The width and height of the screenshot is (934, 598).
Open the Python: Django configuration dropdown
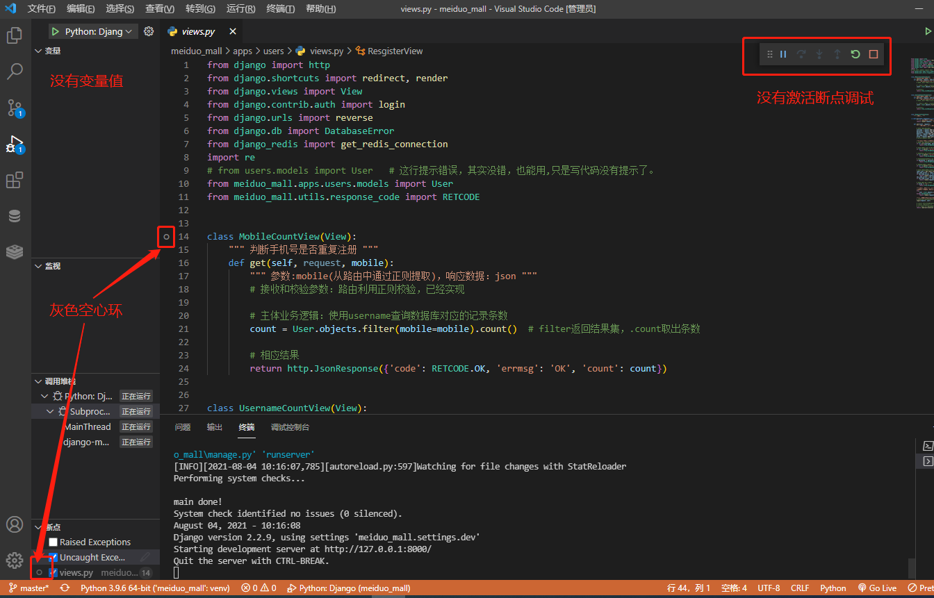pos(97,31)
